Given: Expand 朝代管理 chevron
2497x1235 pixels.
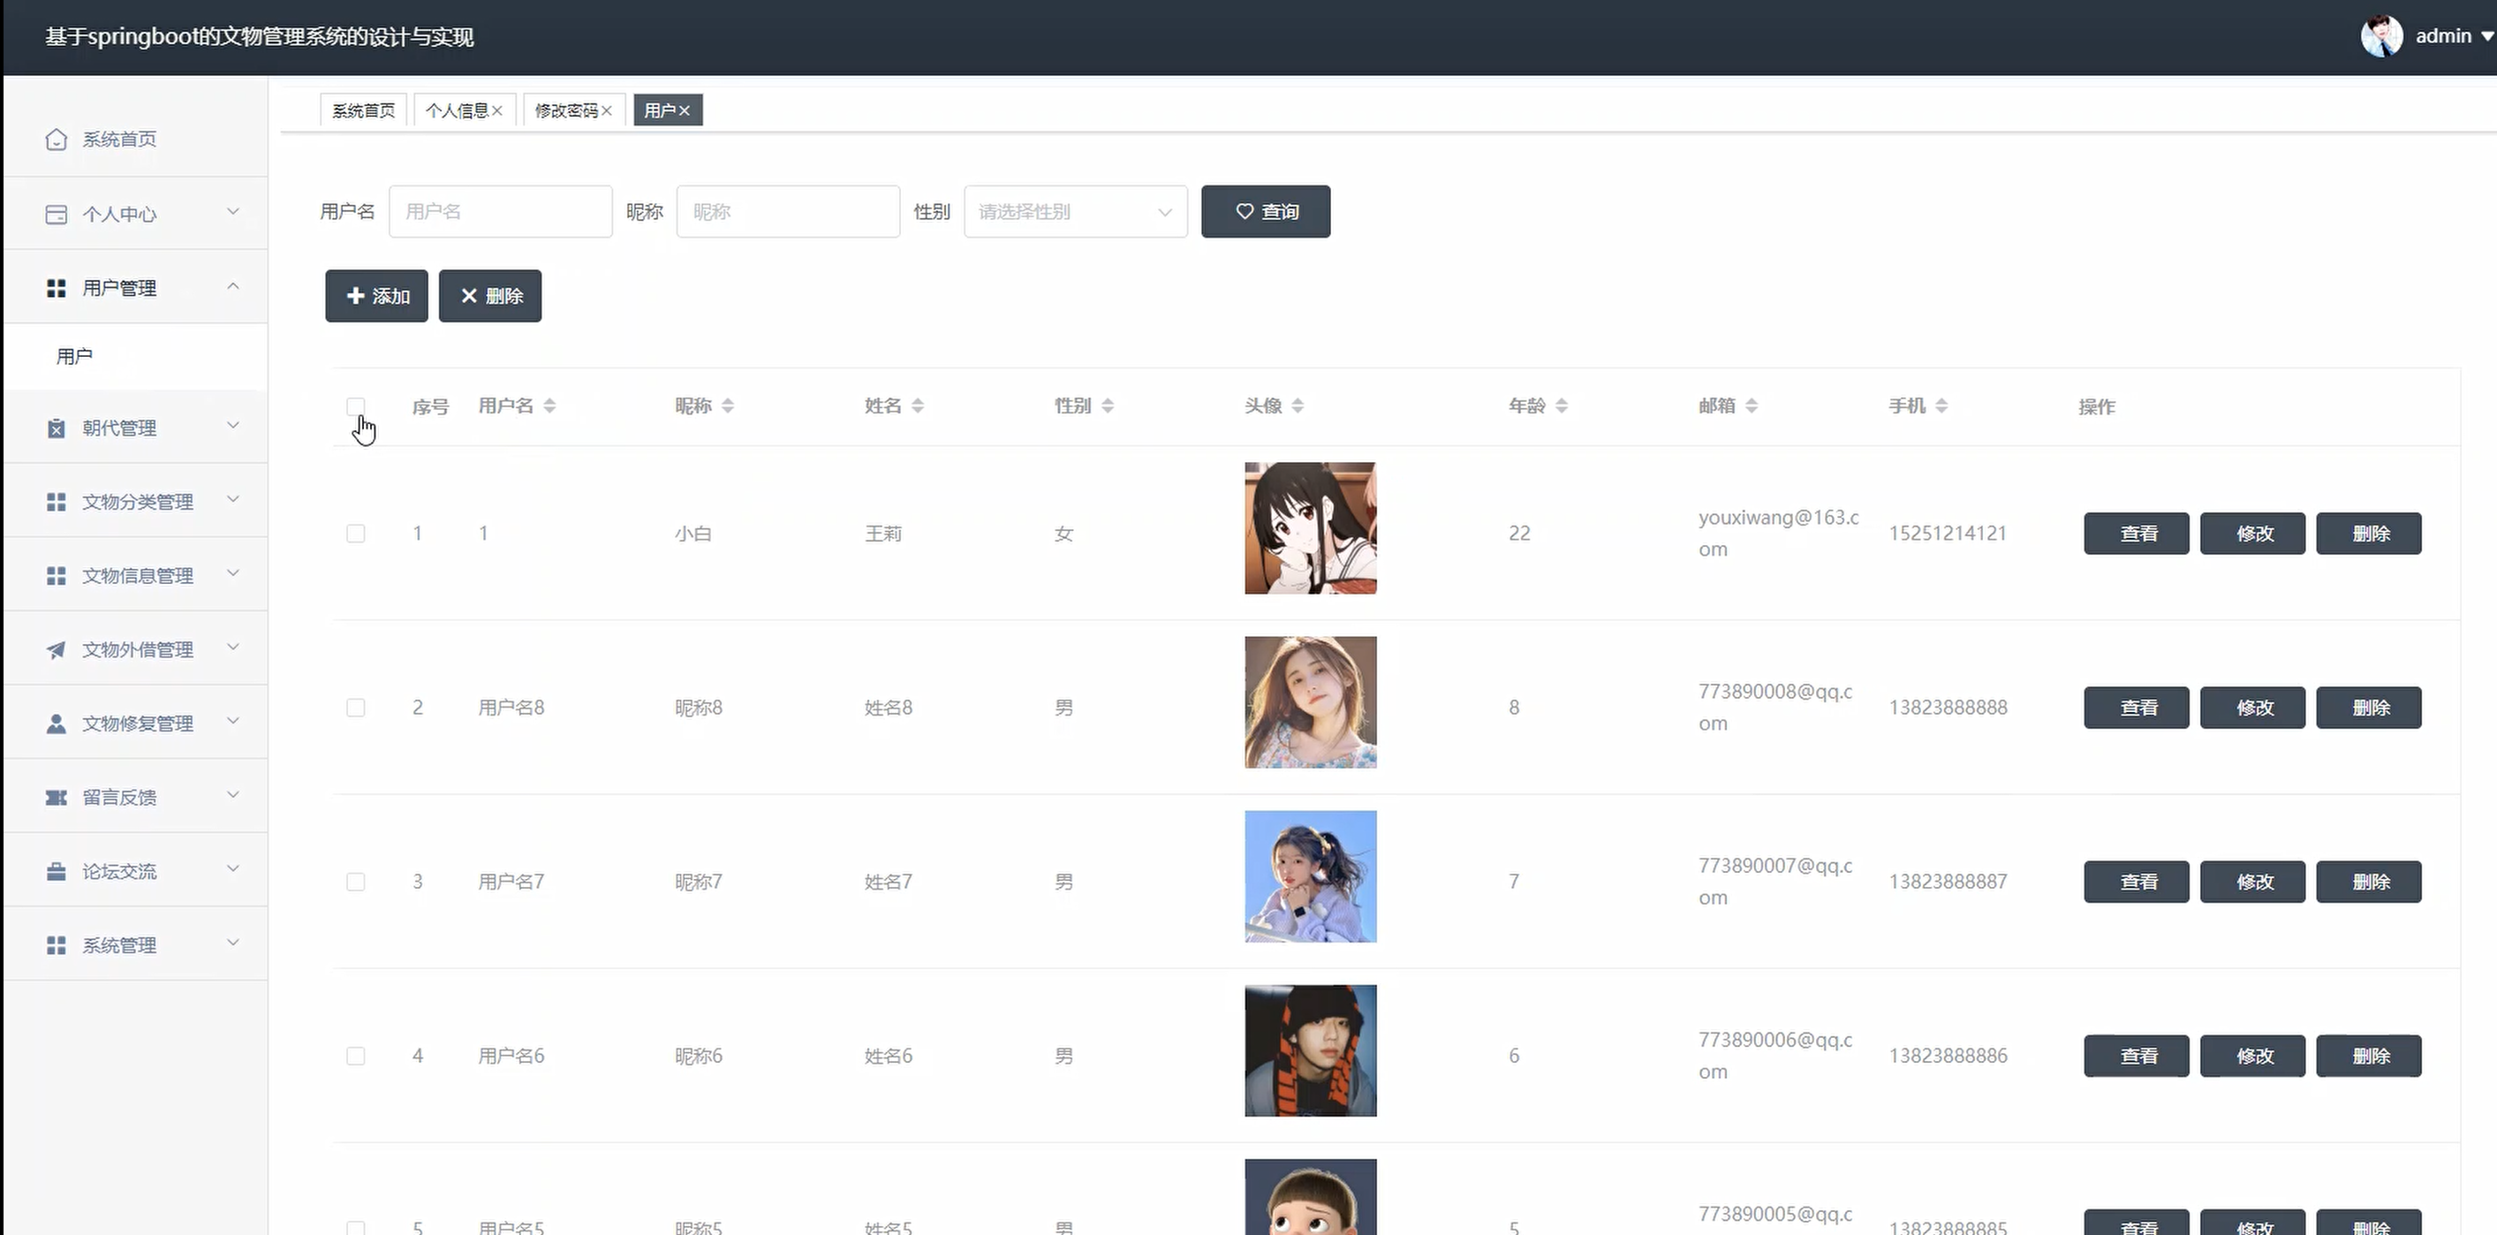Looking at the screenshot, I should 232,427.
